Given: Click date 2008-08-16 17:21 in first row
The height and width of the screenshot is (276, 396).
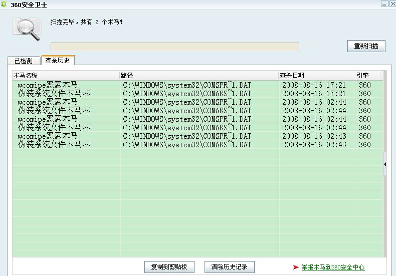Looking at the screenshot, I should tap(314, 85).
